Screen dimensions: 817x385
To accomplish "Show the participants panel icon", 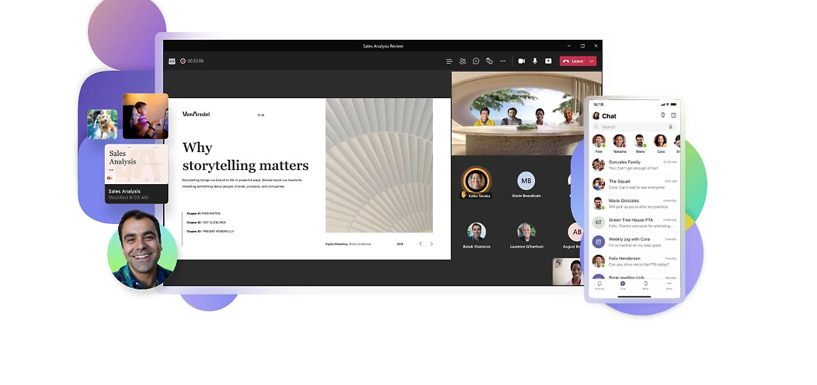I will pyautogui.click(x=462, y=61).
